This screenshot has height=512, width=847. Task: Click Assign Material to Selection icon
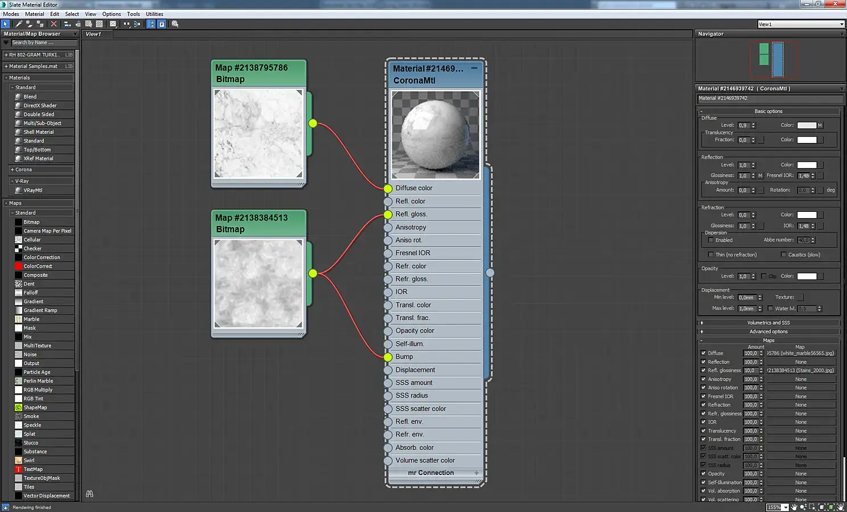(x=40, y=24)
